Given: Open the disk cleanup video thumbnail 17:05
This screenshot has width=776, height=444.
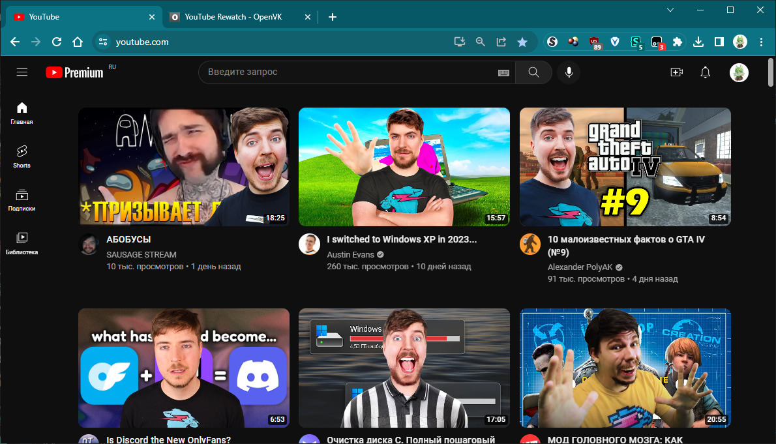Looking at the screenshot, I should pos(404,368).
